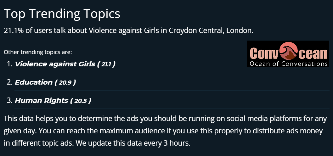The height and width of the screenshot is (156, 333).
Task: Click the list number 1 marker
Action: pyautogui.click(x=10, y=64)
